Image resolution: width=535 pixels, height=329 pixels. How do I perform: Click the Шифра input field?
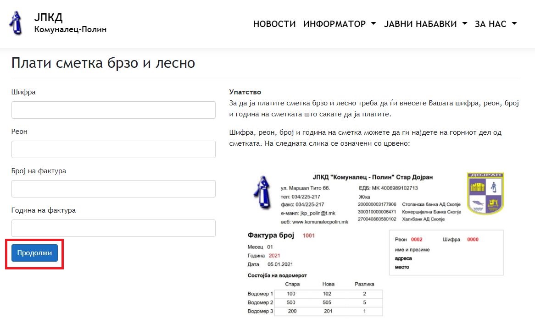pos(113,110)
